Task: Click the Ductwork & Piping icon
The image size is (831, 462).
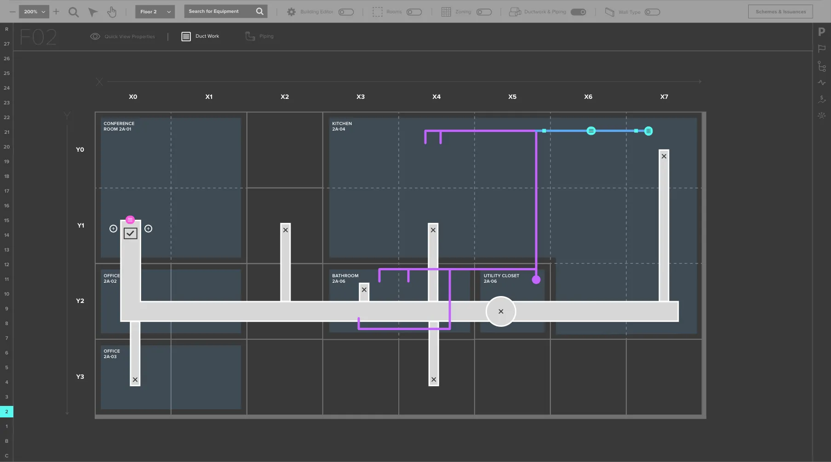Action: click(515, 12)
